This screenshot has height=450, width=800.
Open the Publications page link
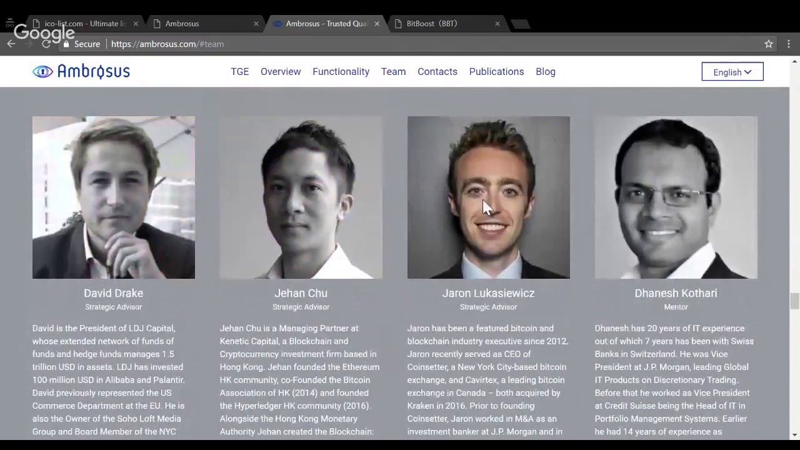[496, 71]
